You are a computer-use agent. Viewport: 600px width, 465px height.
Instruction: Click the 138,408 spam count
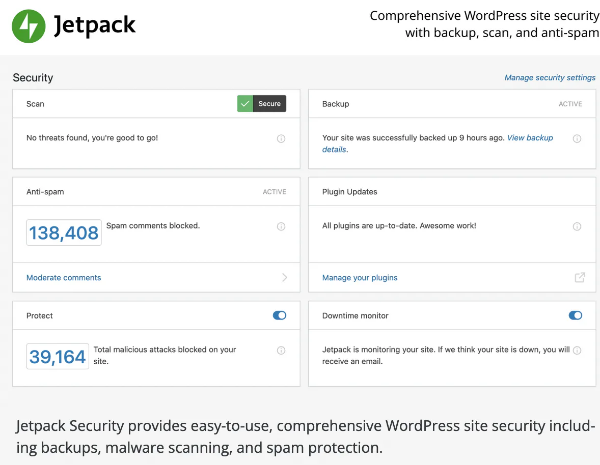pyautogui.click(x=64, y=232)
